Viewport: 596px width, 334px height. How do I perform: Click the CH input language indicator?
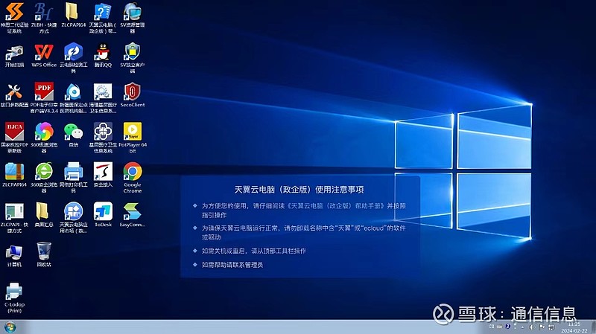point(492,327)
